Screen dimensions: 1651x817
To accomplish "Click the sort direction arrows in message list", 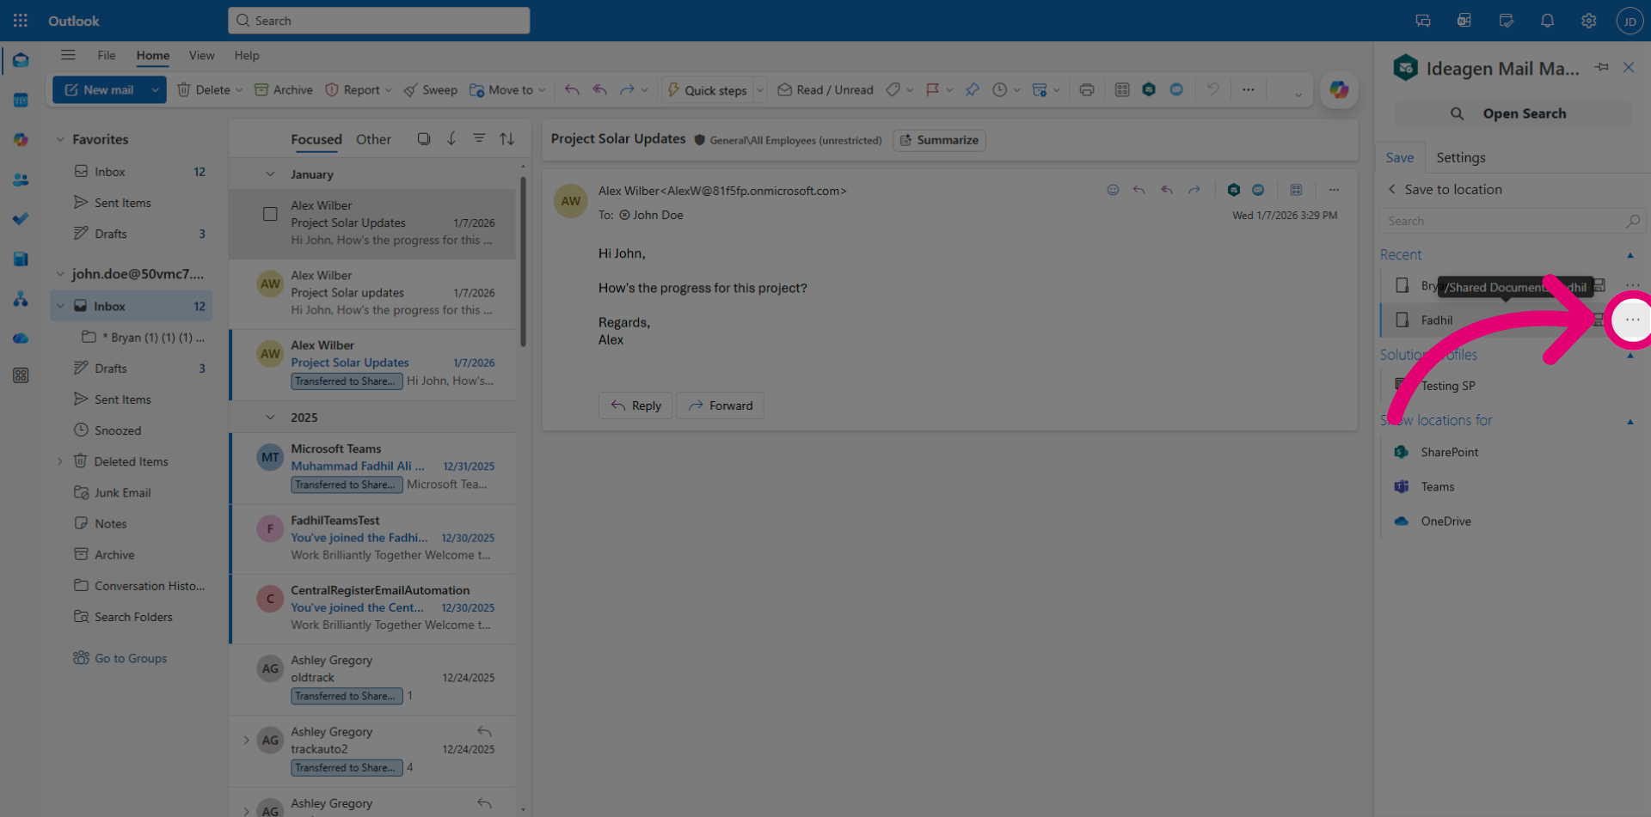I will point(507,138).
